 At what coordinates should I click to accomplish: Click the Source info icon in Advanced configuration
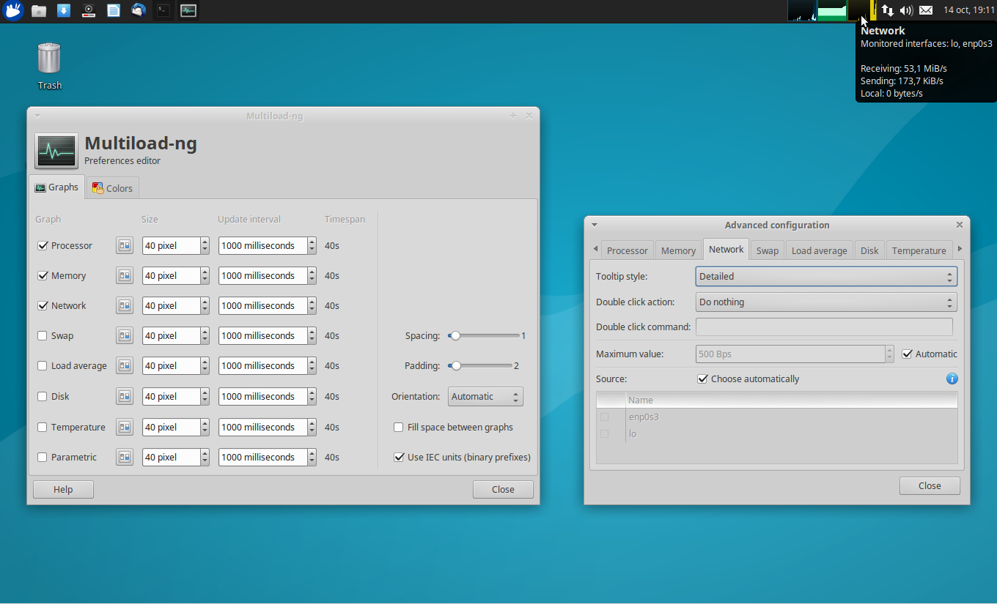point(952,379)
